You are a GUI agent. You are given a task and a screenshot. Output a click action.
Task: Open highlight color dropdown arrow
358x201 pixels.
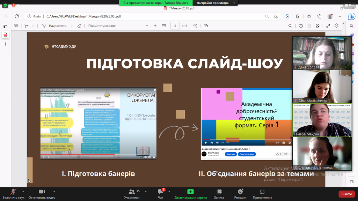point(33,26)
